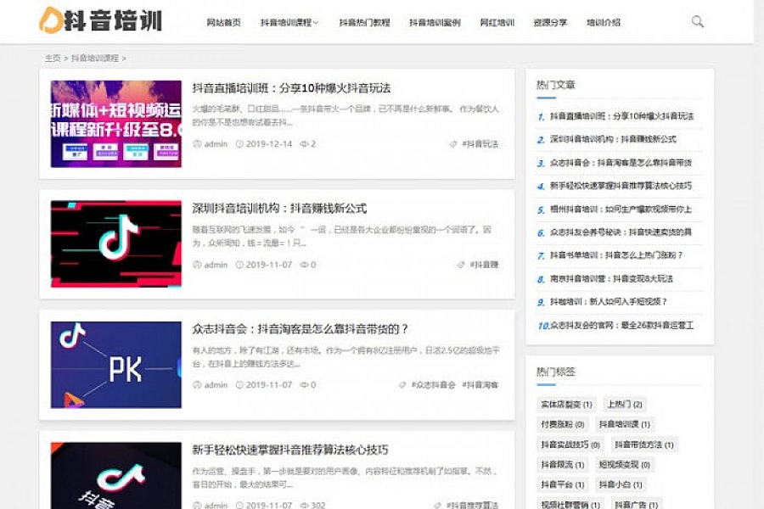Open hot article 3 众志抖音会 in sidebar

click(621, 162)
